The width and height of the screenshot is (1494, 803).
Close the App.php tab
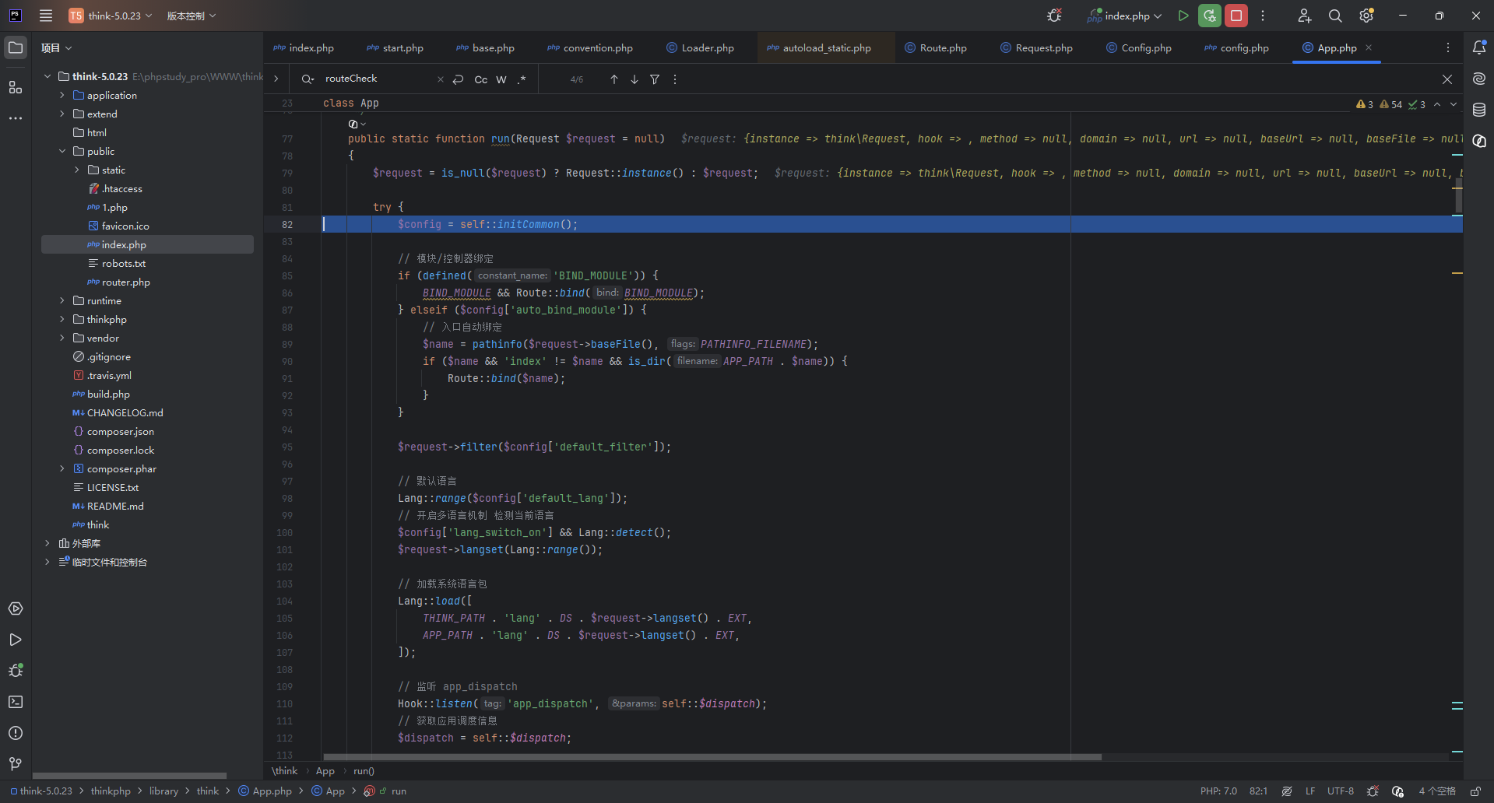(x=1369, y=47)
